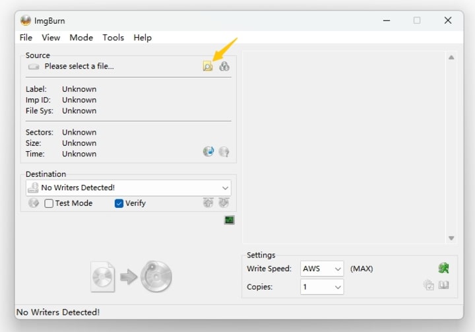The image size is (475, 332).
Task: Click the ImgBurn application icon in title bar
Action: click(x=26, y=20)
